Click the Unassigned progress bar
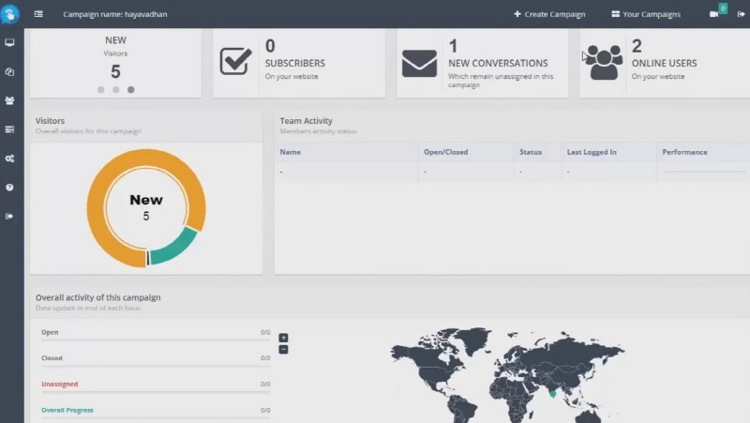The height and width of the screenshot is (423, 750). pyautogui.click(x=156, y=392)
